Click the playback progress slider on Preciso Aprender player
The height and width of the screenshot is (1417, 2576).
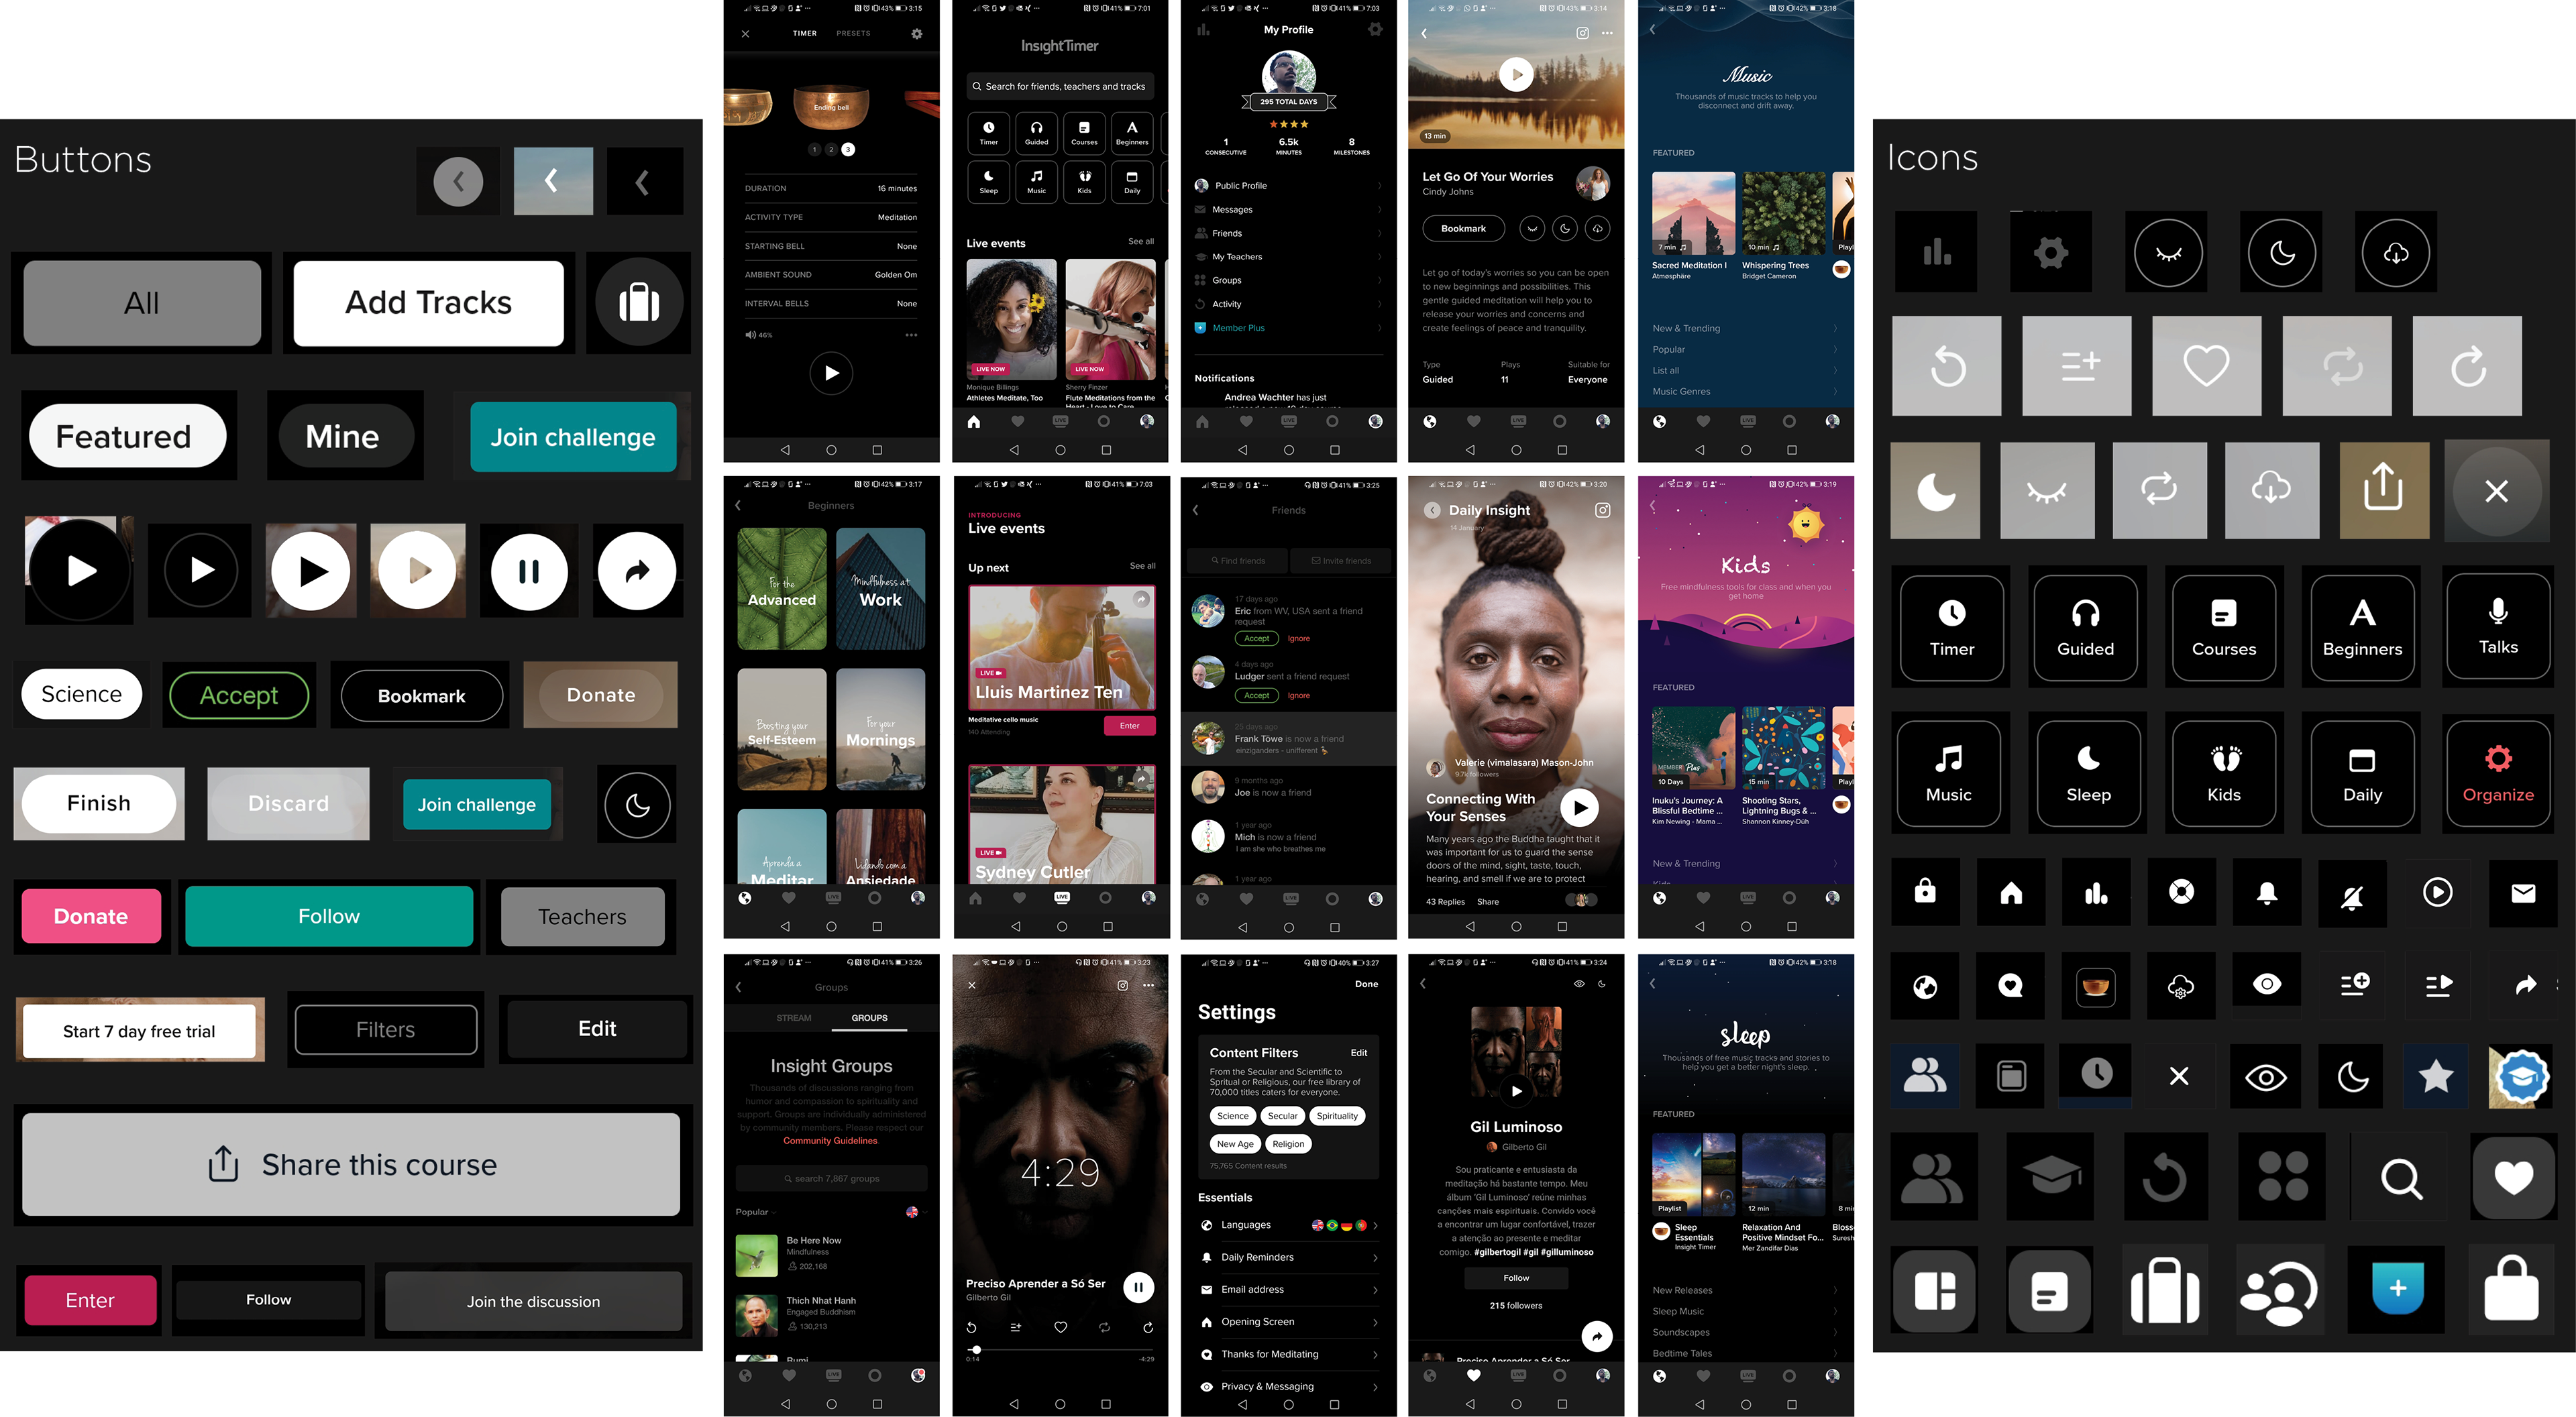point(1060,1350)
